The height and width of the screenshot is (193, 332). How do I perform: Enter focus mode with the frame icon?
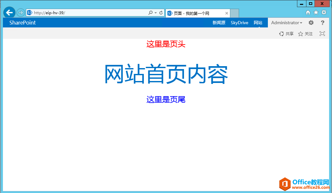(322, 34)
